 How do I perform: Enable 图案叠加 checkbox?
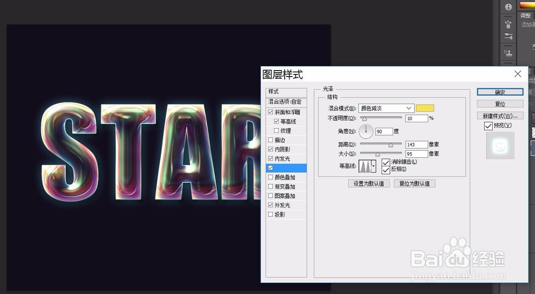(271, 196)
